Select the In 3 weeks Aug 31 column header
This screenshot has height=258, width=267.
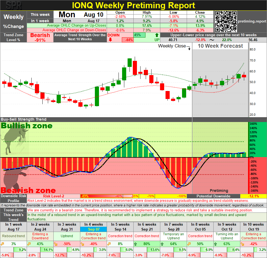tap(67, 227)
